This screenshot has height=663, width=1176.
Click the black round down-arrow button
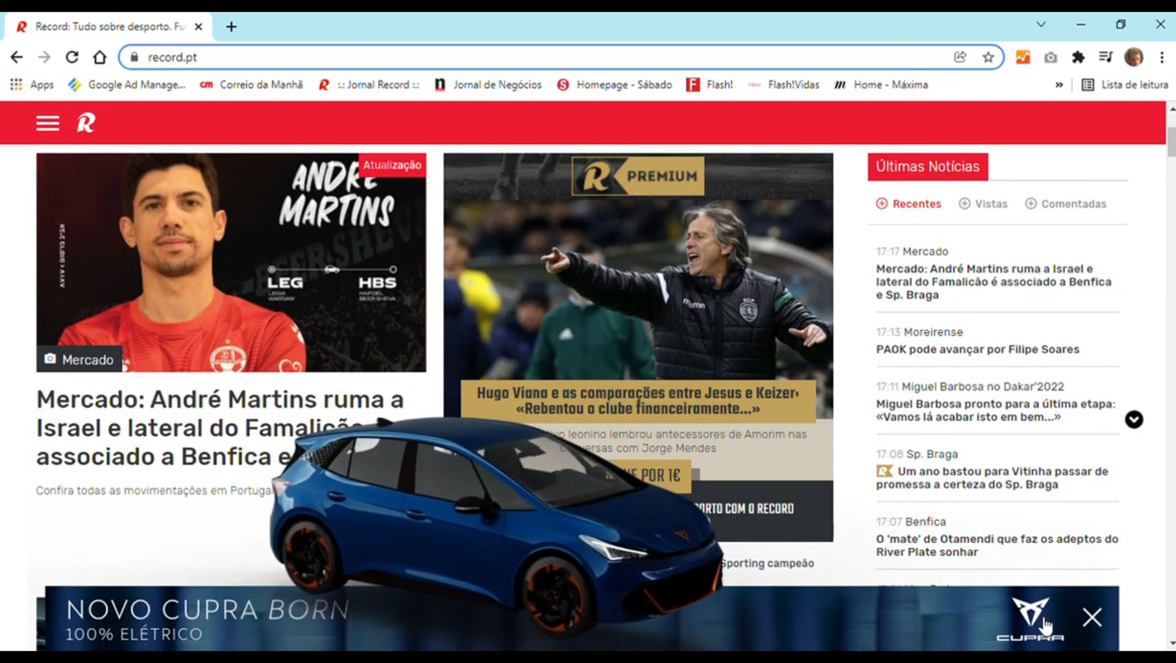tap(1134, 420)
